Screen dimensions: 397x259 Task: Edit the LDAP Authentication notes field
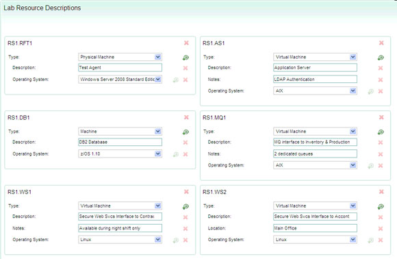click(316, 79)
